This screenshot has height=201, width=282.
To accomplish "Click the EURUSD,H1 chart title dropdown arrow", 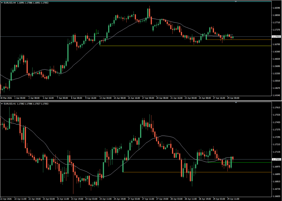I will pyautogui.click(x=2, y=104).
